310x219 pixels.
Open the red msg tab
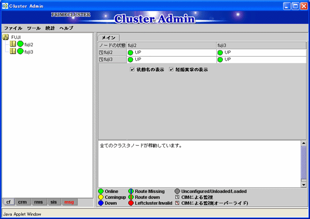(69, 202)
